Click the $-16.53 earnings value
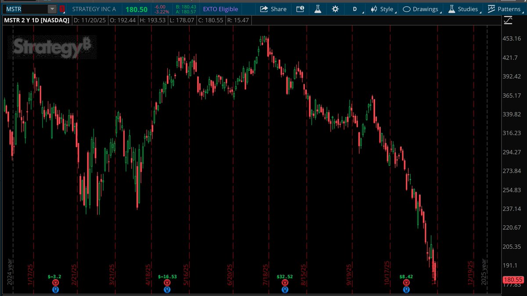Image resolution: width=527 pixels, height=296 pixels. click(x=167, y=277)
